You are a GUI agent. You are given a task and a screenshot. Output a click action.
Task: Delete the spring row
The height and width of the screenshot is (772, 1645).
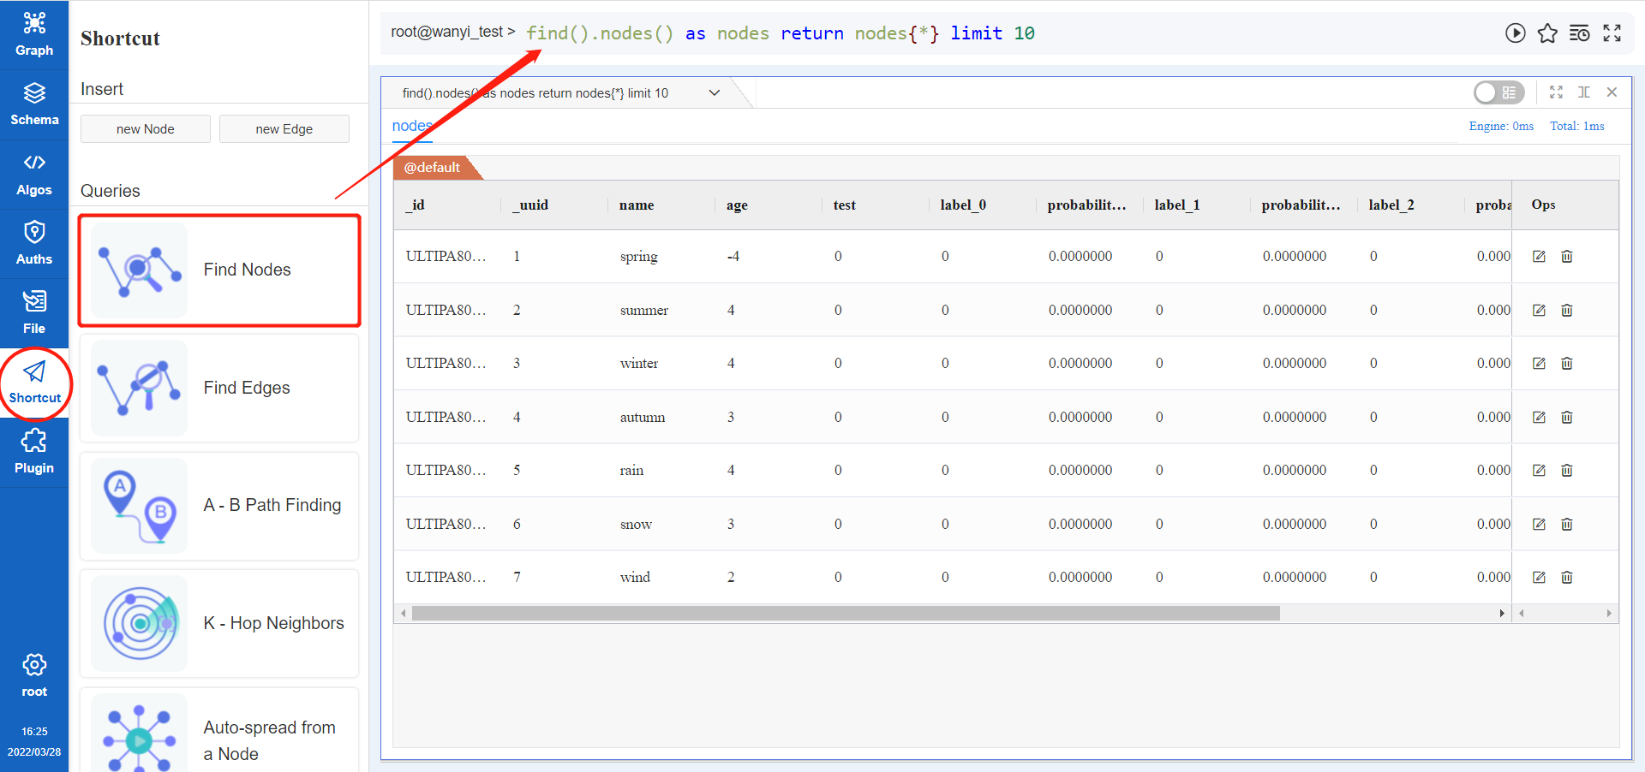(x=1567, y=257)
